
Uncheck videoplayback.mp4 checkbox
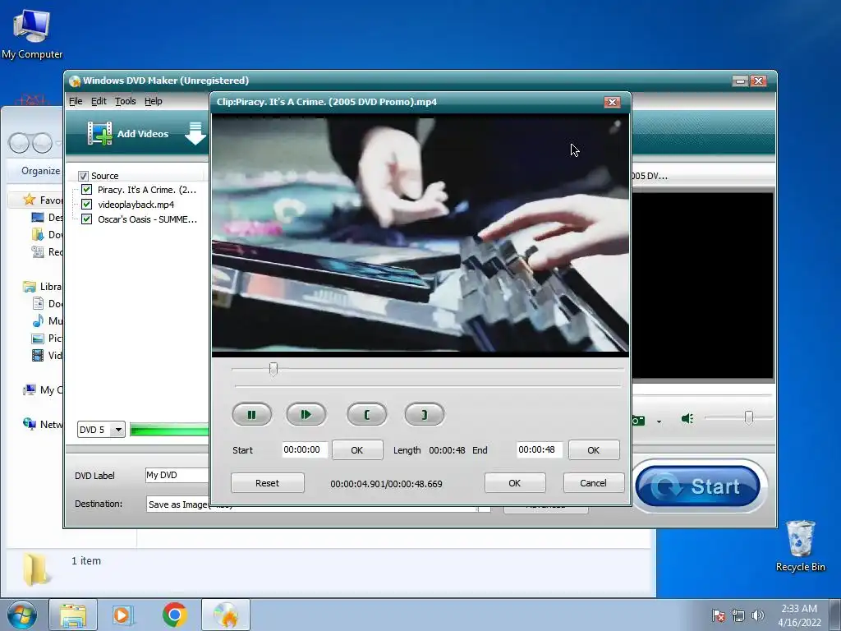point(86,205)
